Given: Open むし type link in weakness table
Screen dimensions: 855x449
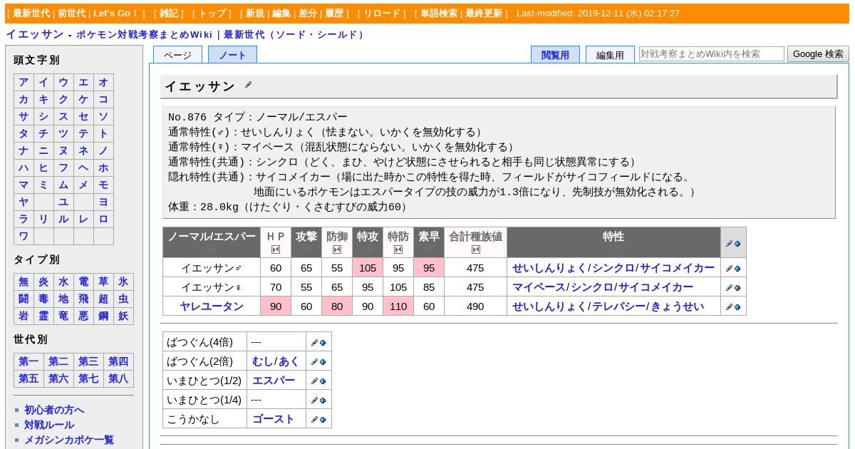Looking at the screenshot, I should coord(263,361).
